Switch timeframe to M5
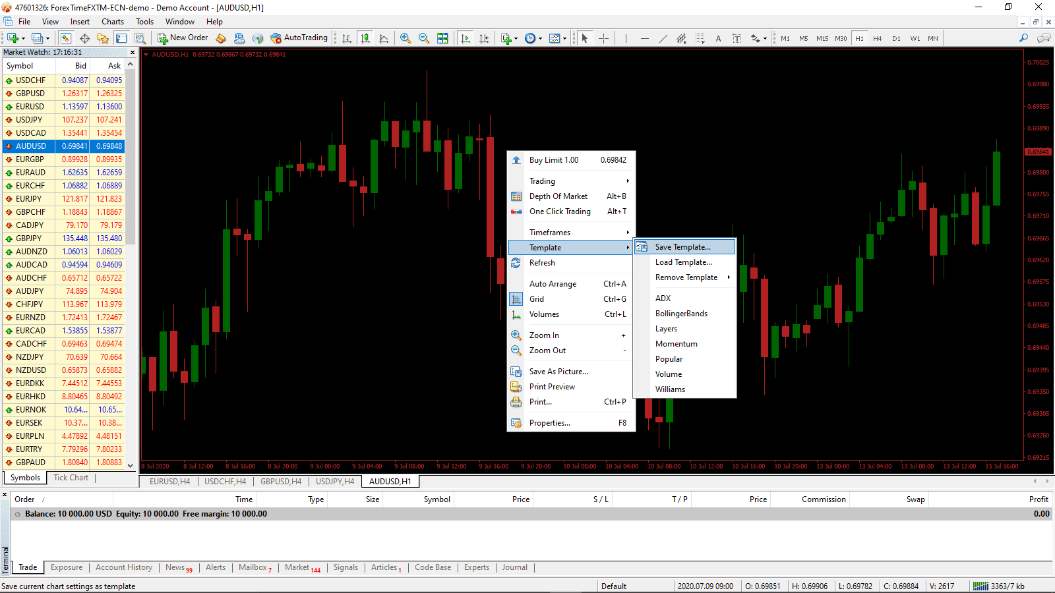This screenshot has height=593, width=1055. tap(803, 38)
